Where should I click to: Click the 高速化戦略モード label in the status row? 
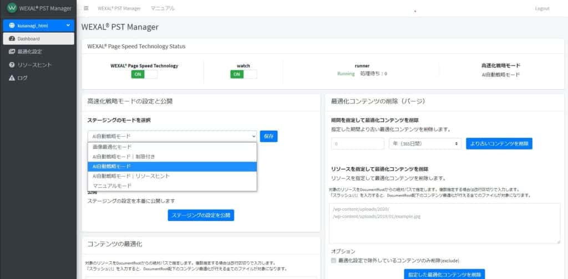click(x=501, y=66)
